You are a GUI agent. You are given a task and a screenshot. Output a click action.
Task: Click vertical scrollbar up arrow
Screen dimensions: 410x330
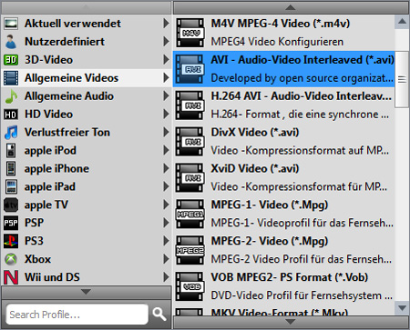(x=402, y=22)
